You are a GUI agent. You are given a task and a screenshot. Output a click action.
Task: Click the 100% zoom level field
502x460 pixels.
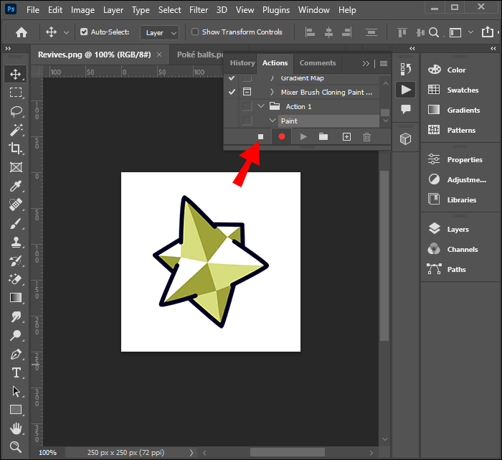[x=47, y=453]
